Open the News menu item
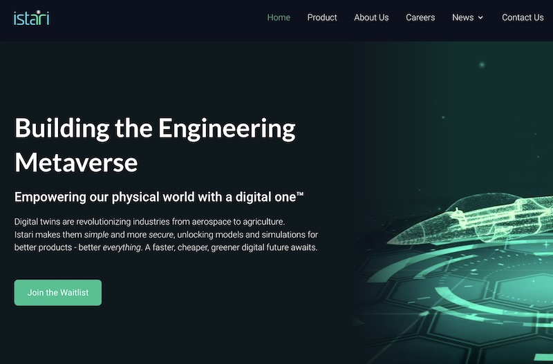The image size is (553, 364). [462, 17]
